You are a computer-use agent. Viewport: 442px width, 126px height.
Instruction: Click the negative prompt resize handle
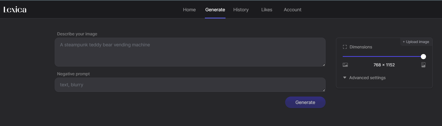click(x=324, y=90)
